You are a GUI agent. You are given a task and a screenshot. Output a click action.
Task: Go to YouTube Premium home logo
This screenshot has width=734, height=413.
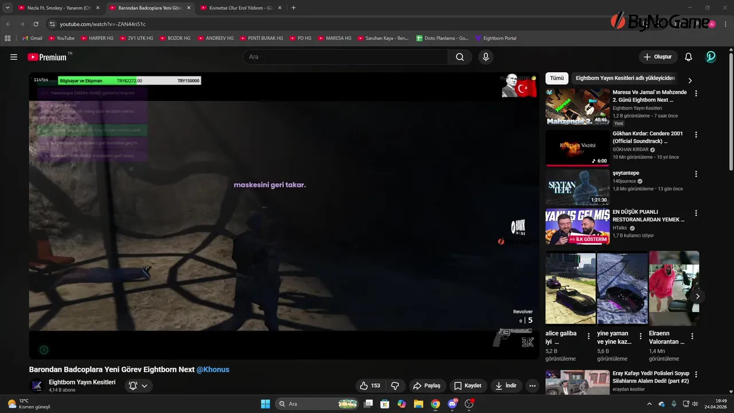click(x=48, y=57)
